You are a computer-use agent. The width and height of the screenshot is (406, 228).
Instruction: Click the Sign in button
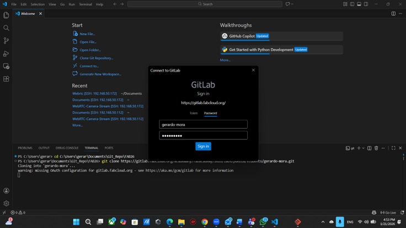[x=203, y=146]
